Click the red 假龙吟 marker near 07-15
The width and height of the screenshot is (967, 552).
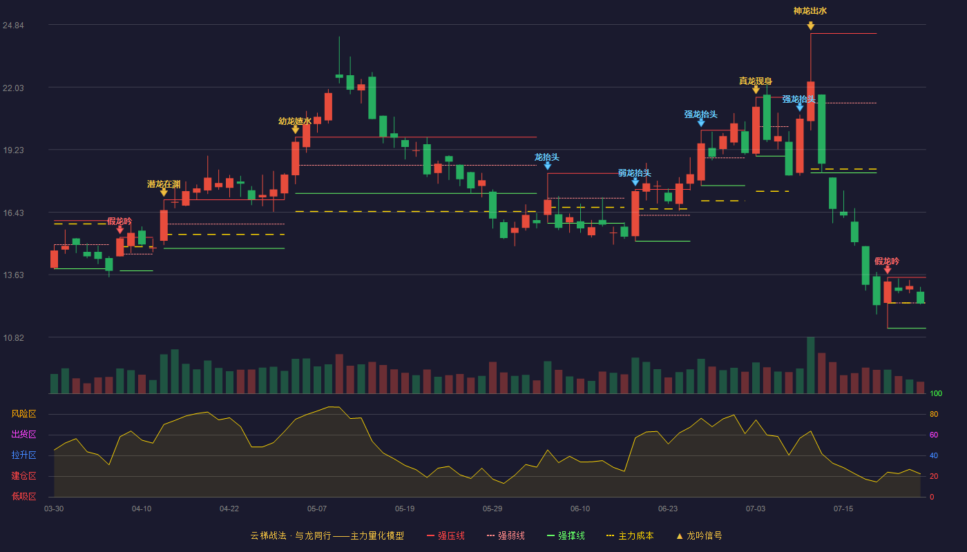(887, 270)
